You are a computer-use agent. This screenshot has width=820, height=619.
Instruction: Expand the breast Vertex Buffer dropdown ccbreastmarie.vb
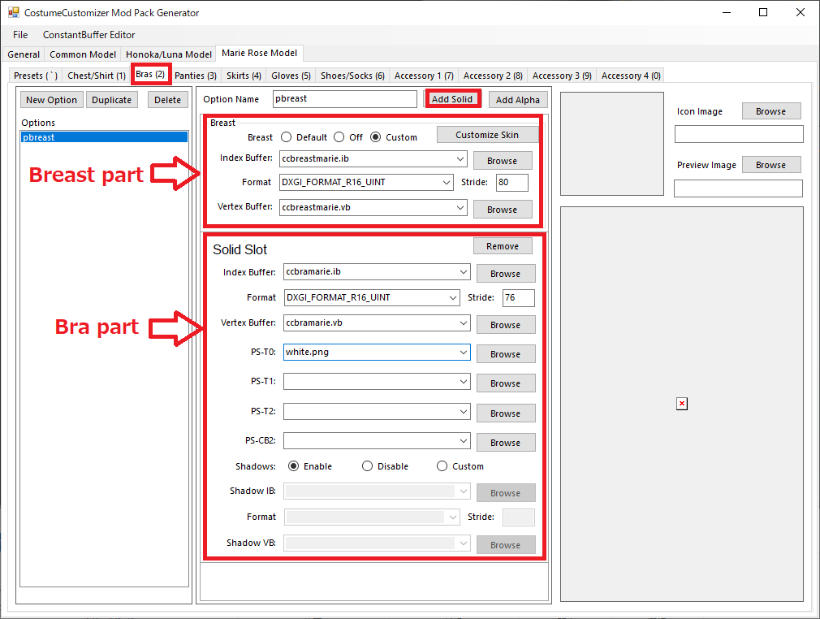[x=460, y=208]
